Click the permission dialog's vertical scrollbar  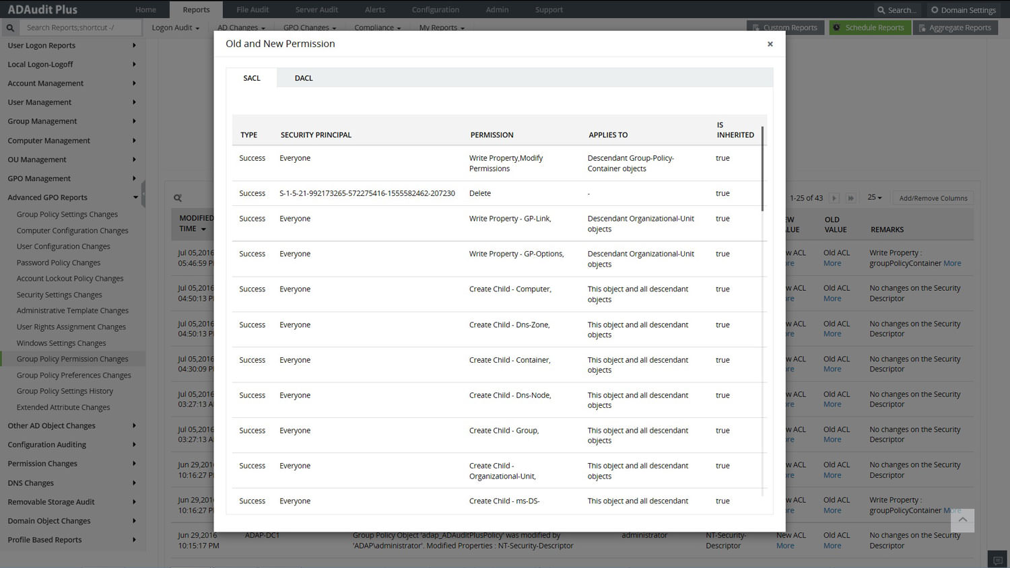point(762,169)
